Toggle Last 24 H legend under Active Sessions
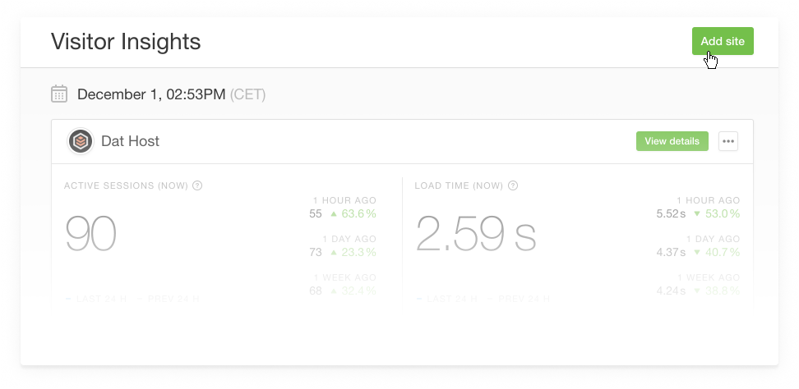799x389 pixels. coord(96,299)
